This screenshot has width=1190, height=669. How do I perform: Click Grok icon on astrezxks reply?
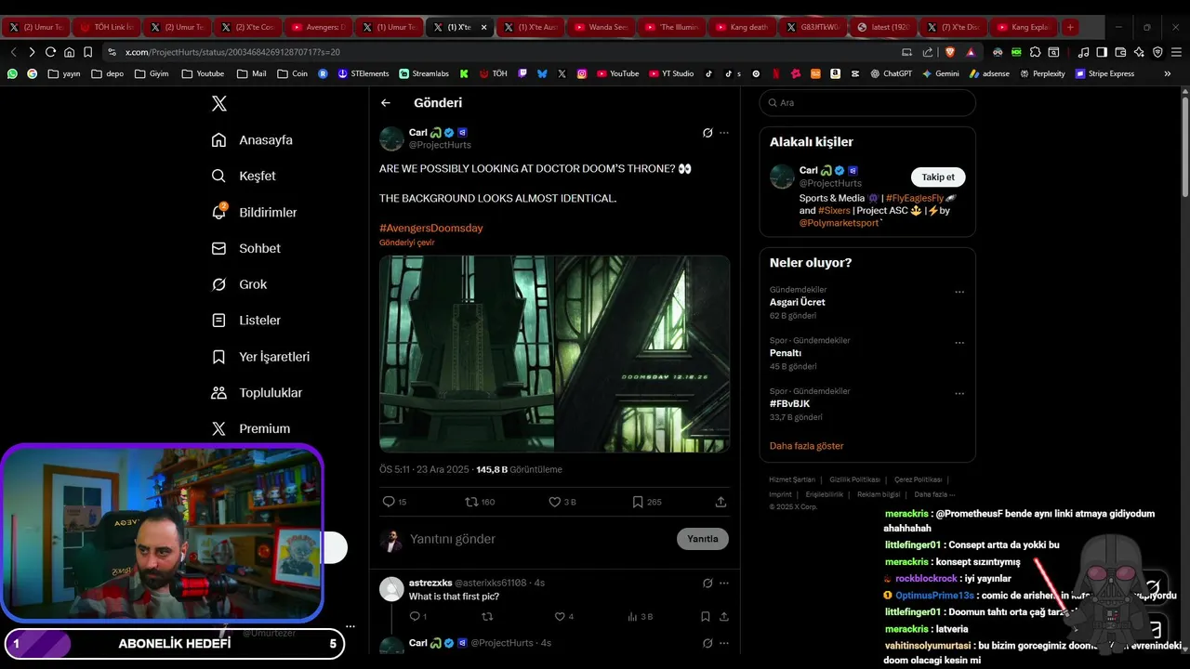tap(707, 583)
